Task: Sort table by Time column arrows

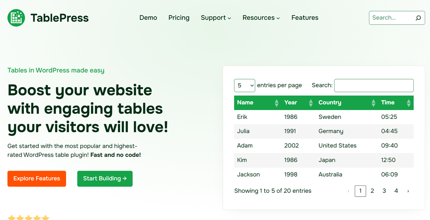Action: click(x=408, y=103)
